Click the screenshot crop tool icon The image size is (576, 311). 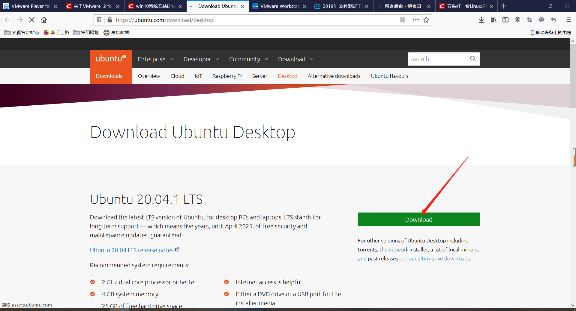pos(529,20)
